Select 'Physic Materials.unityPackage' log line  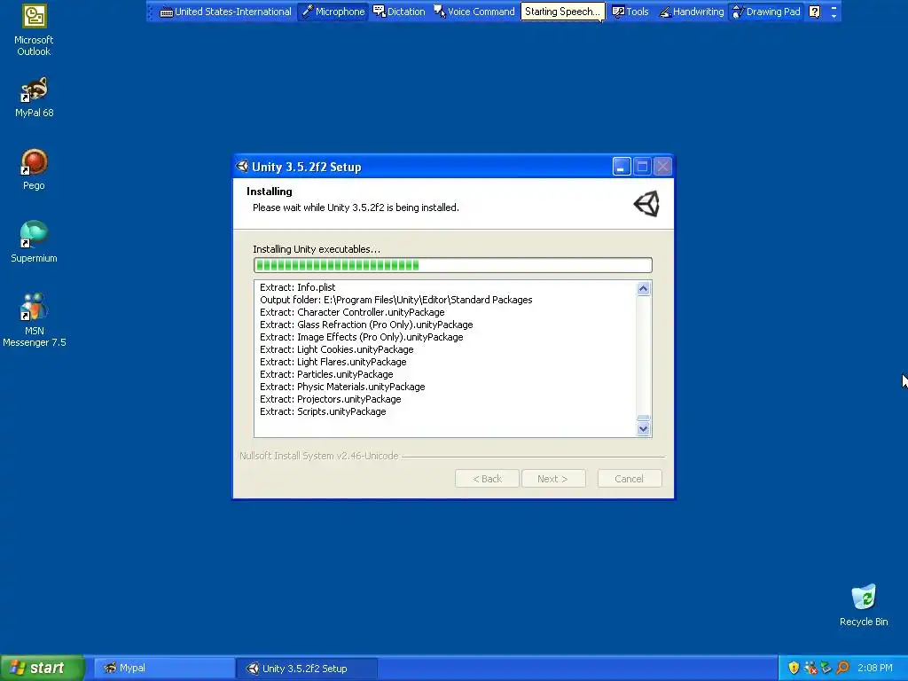coord(342,387)
